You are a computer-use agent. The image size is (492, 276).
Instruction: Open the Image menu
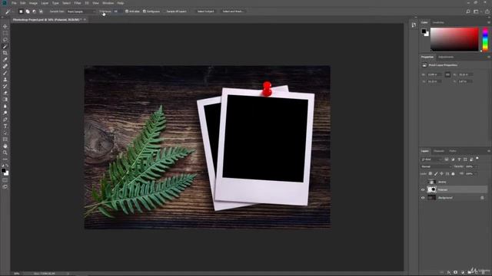pyautogui.click(x=33, y=3)
